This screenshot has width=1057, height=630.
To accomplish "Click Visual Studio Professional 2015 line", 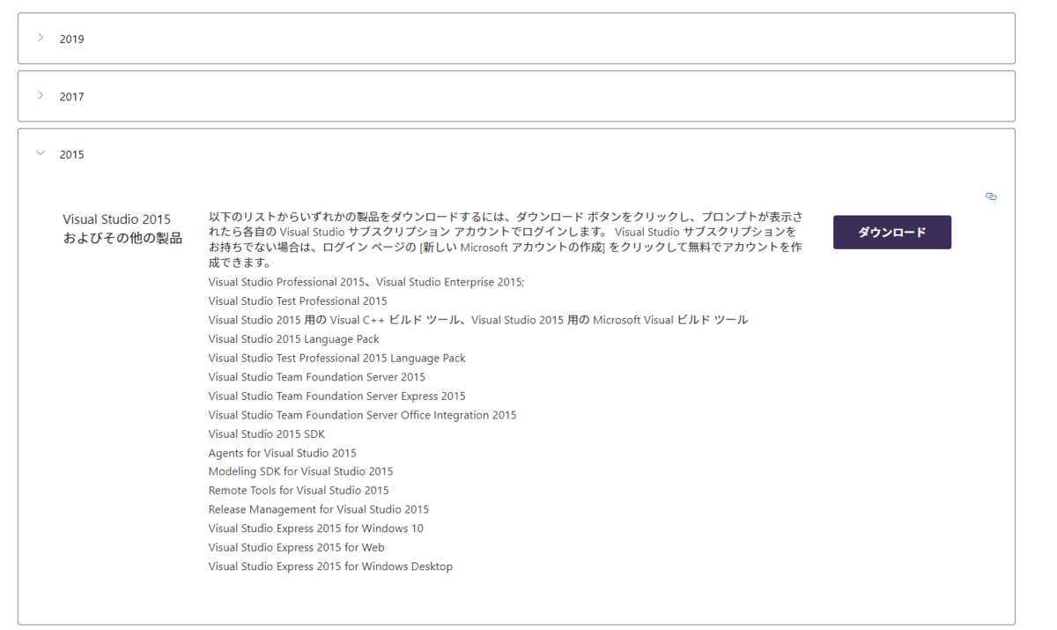I will tap(366, 282).
